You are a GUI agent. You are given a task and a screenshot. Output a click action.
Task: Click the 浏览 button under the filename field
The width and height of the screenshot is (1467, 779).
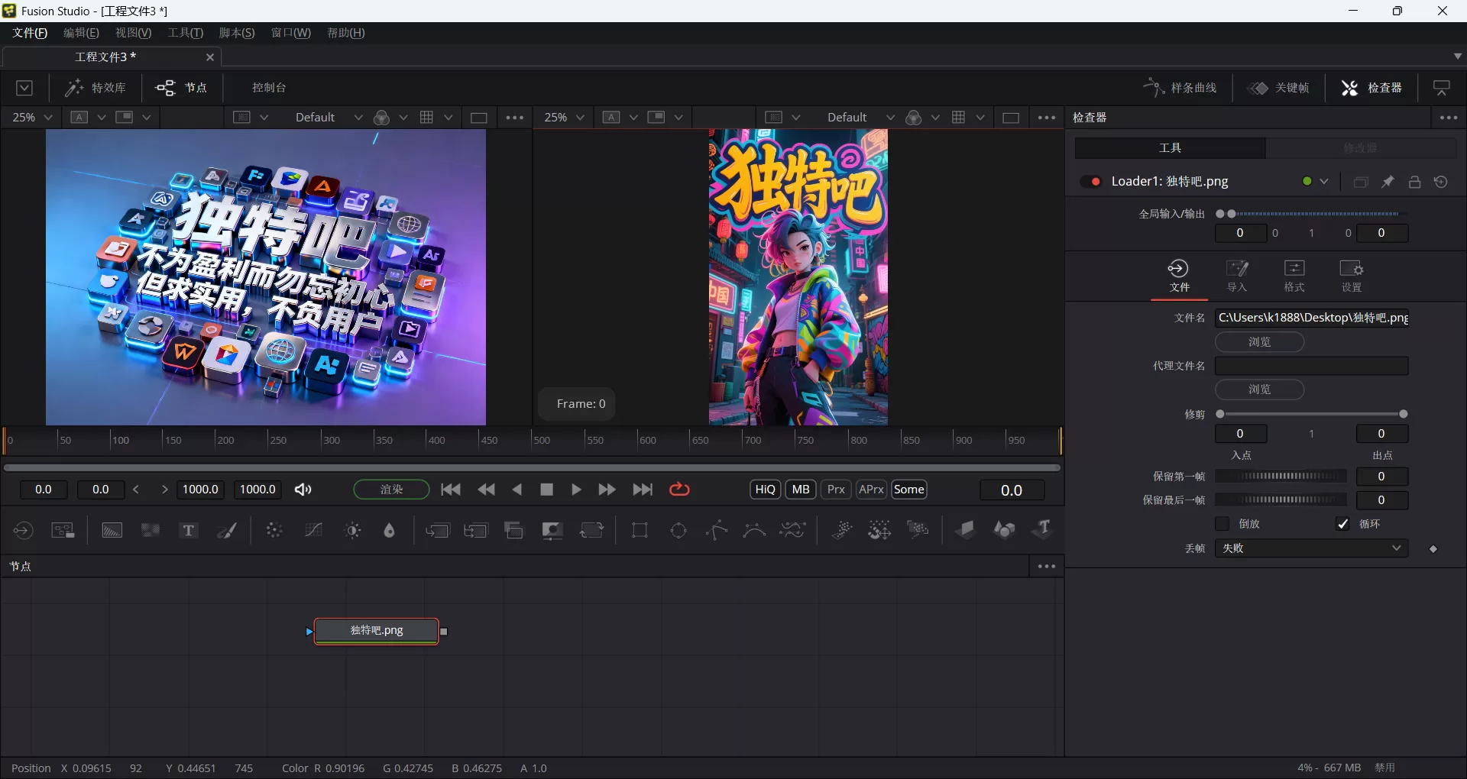tap(1260, 341)
